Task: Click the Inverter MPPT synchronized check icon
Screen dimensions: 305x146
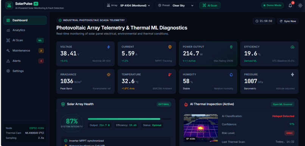Action: [x=65, y=141]
